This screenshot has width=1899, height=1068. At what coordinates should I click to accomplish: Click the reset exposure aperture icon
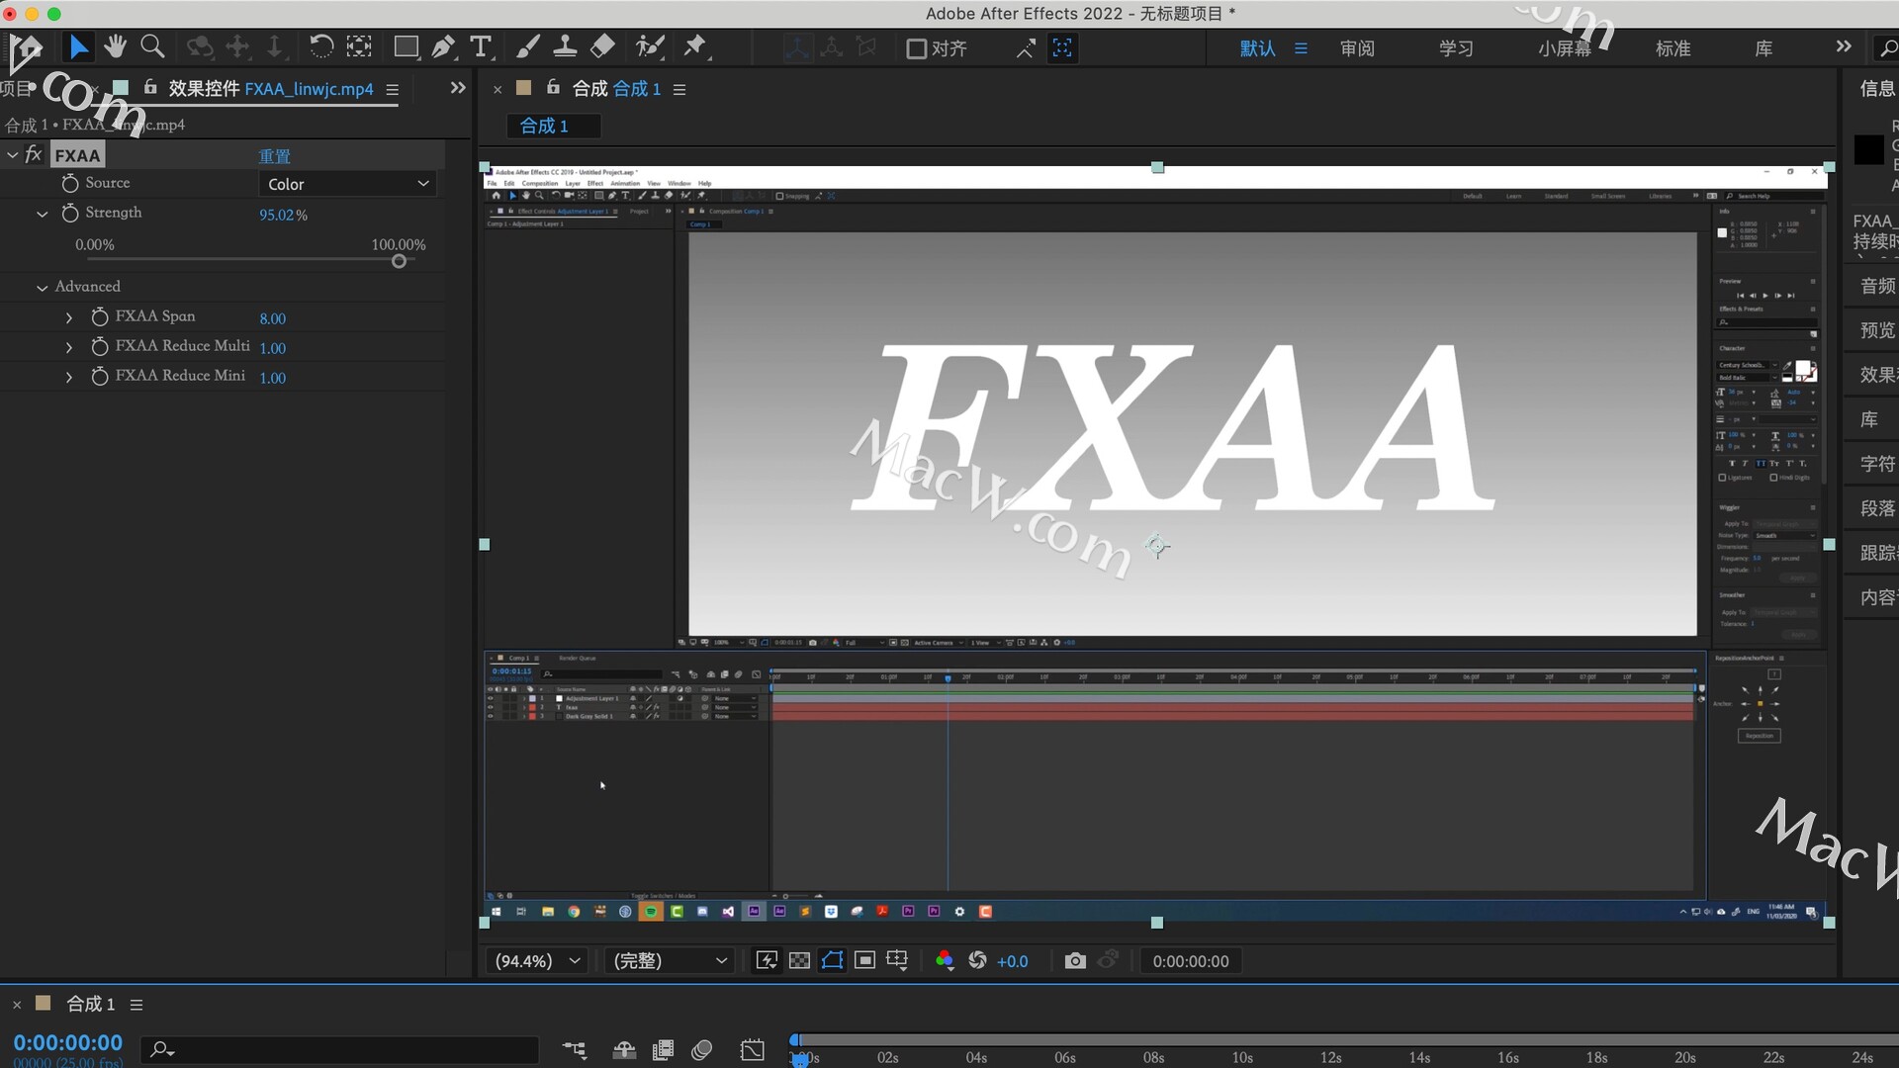(x=977, y=960)
